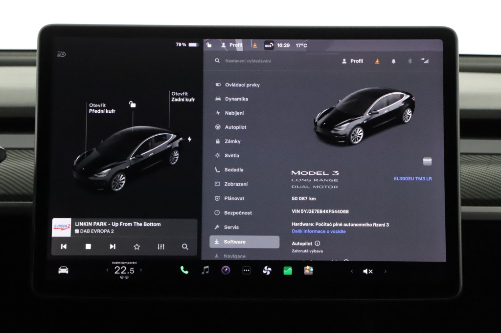Open the rear trunk via Zadní kufr

pos(183,97)
